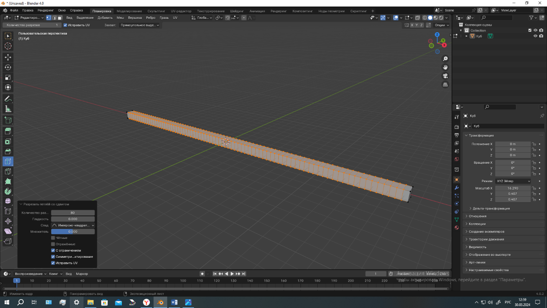The height and width of the screenshot is (308, 547).
Task: Hide the Куб object with eye icon
Action: coord(535,36)
